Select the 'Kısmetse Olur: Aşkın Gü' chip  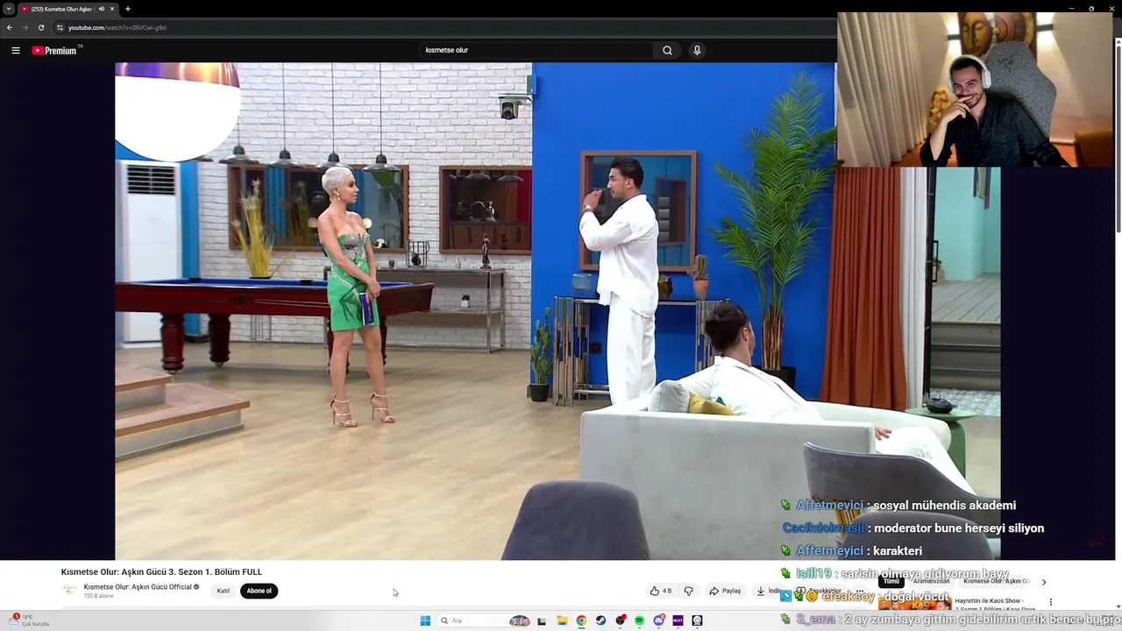(x=997, y=581)
